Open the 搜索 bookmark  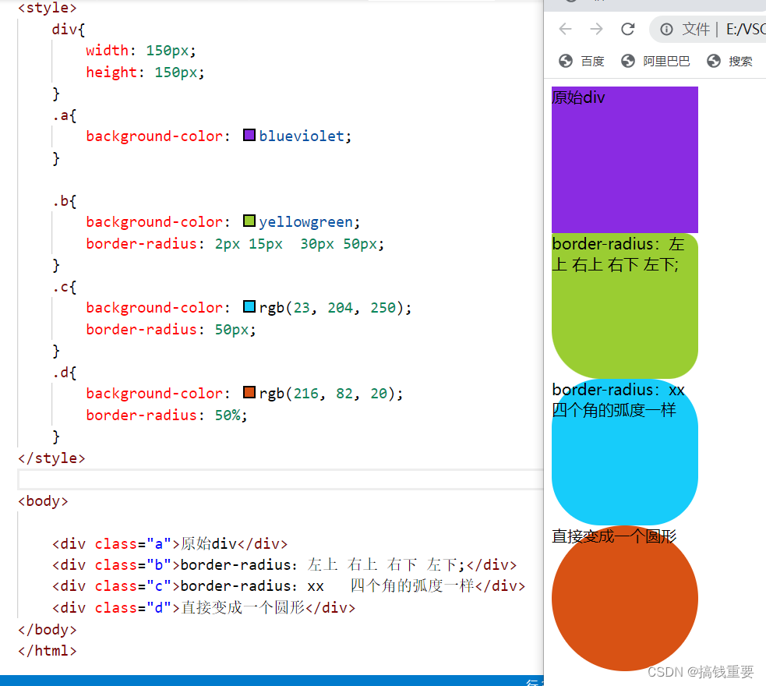pos(729,61)
